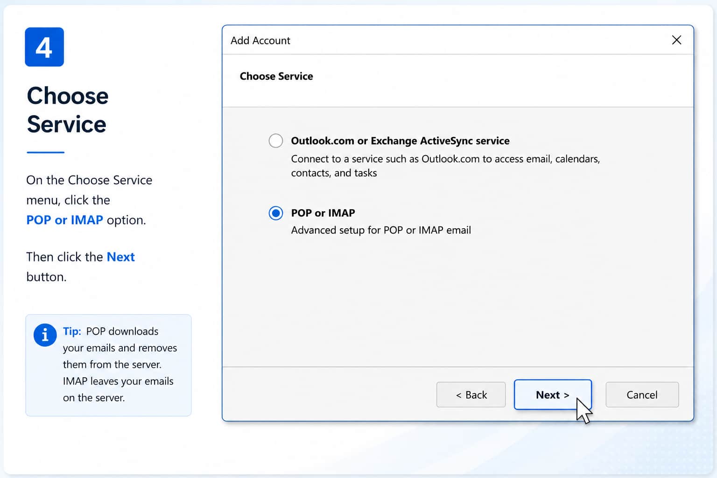This screenshot has height=478, width=717.
Task: Click the 'Connect to a service such as Outlook.com' description
Action: point(445,166)
